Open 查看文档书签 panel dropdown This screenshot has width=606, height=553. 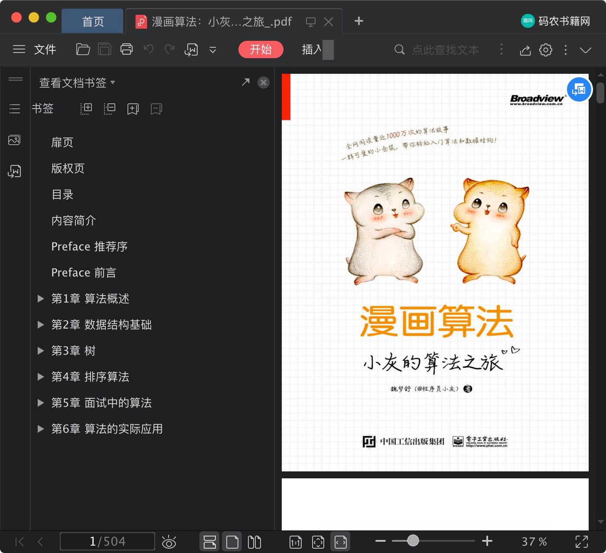[x=77, y=82]
